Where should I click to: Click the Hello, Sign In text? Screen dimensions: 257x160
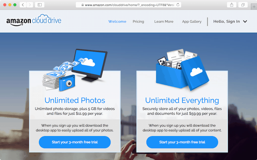227,22
